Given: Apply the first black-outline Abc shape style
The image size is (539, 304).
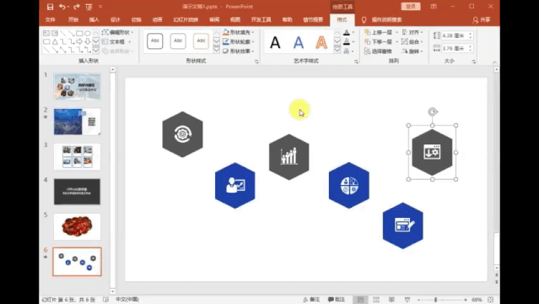Looking at the screenshot, I should click(x=155, y=41).
